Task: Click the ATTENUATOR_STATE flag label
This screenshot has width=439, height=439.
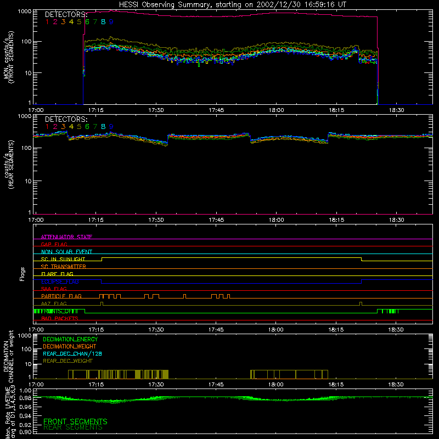Action: (66, 237)
